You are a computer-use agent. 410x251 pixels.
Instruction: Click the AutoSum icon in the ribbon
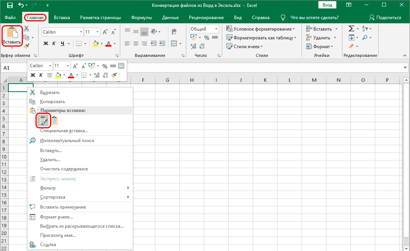click(x=351, y=28)
